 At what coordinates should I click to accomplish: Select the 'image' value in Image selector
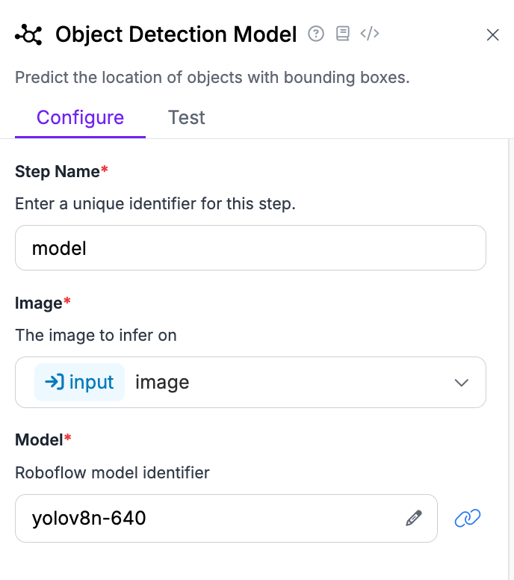(x=162, y=383)
